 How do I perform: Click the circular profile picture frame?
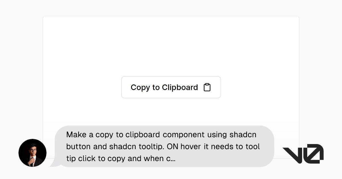(x=32, y=140)
